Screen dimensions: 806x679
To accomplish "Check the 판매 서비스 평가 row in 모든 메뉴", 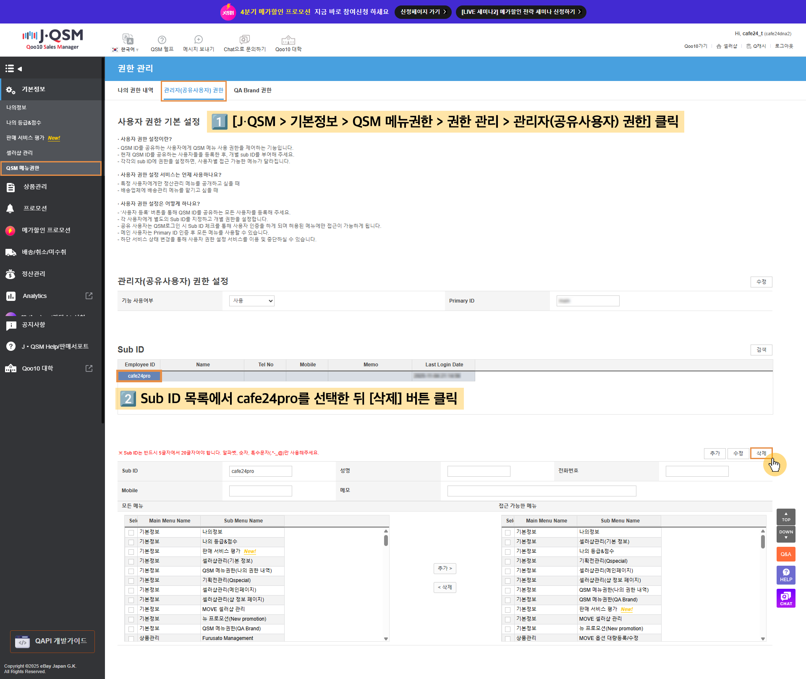I will 131,552.
